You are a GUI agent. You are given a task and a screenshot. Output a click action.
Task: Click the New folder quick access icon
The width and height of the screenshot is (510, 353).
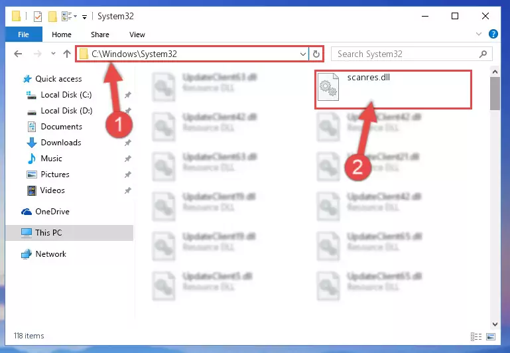[52, 17]
